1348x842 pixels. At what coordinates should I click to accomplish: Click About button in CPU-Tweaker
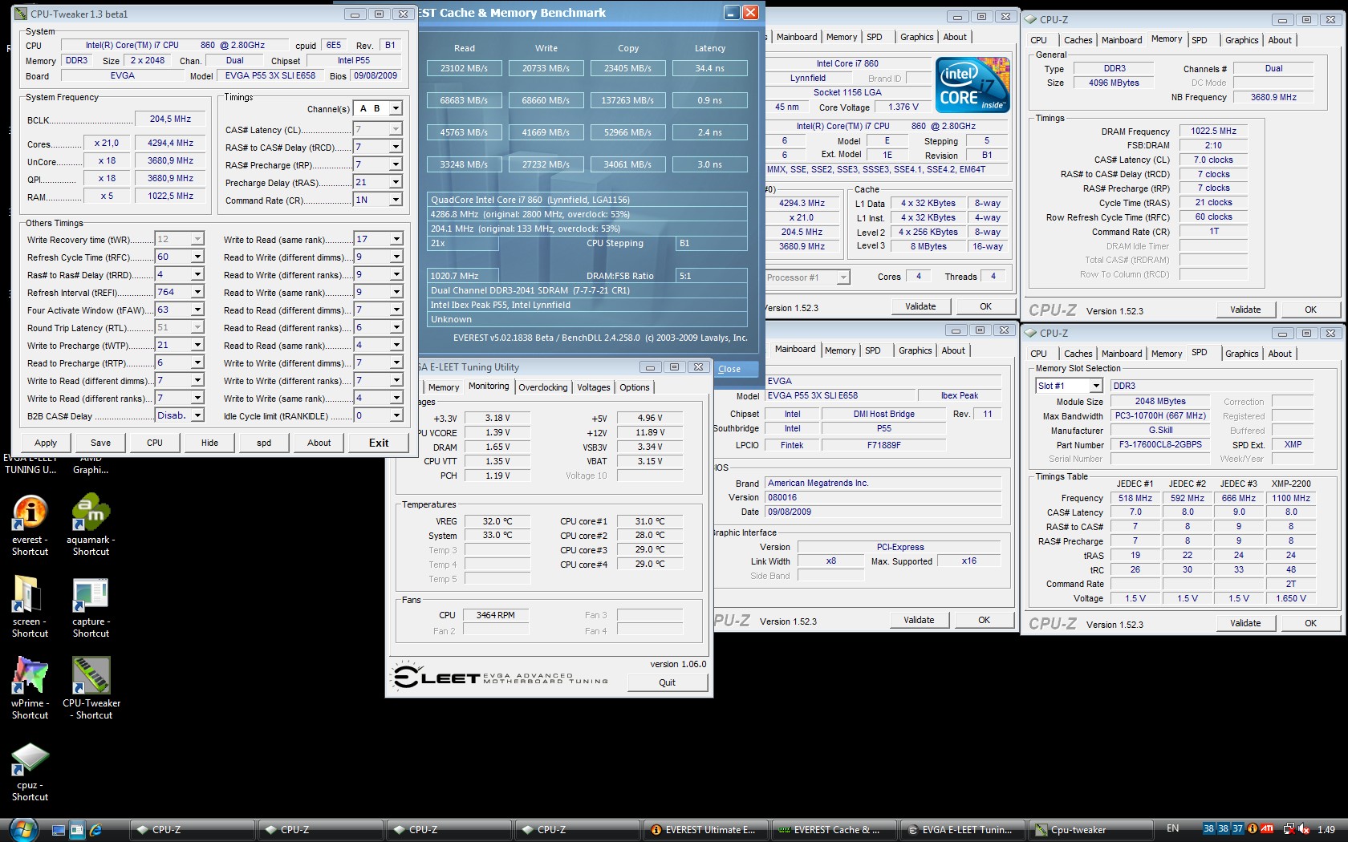[x=319, y=443]
